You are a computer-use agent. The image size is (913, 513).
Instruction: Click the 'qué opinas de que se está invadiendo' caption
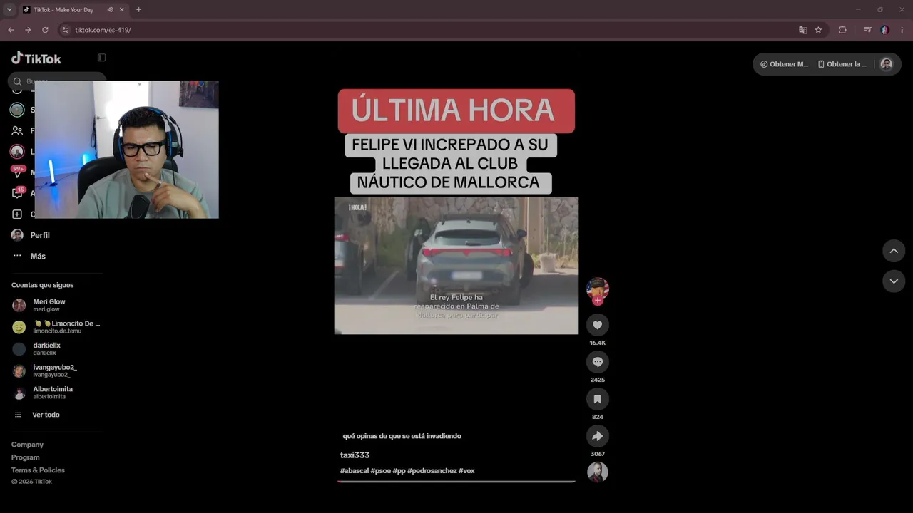(x=402, y=436)
